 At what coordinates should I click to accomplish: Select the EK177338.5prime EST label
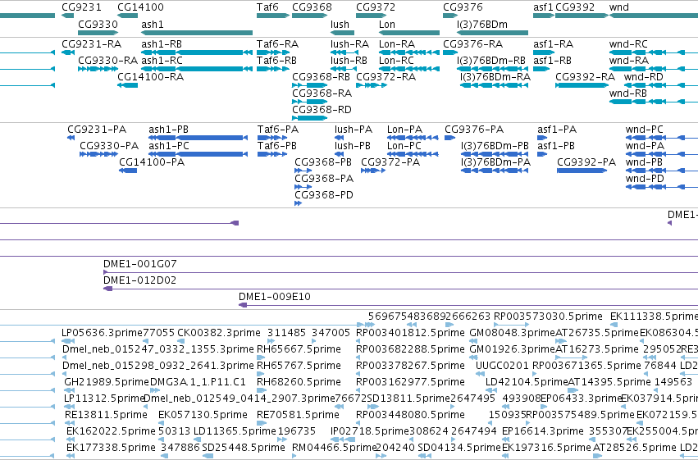(111, 448)
